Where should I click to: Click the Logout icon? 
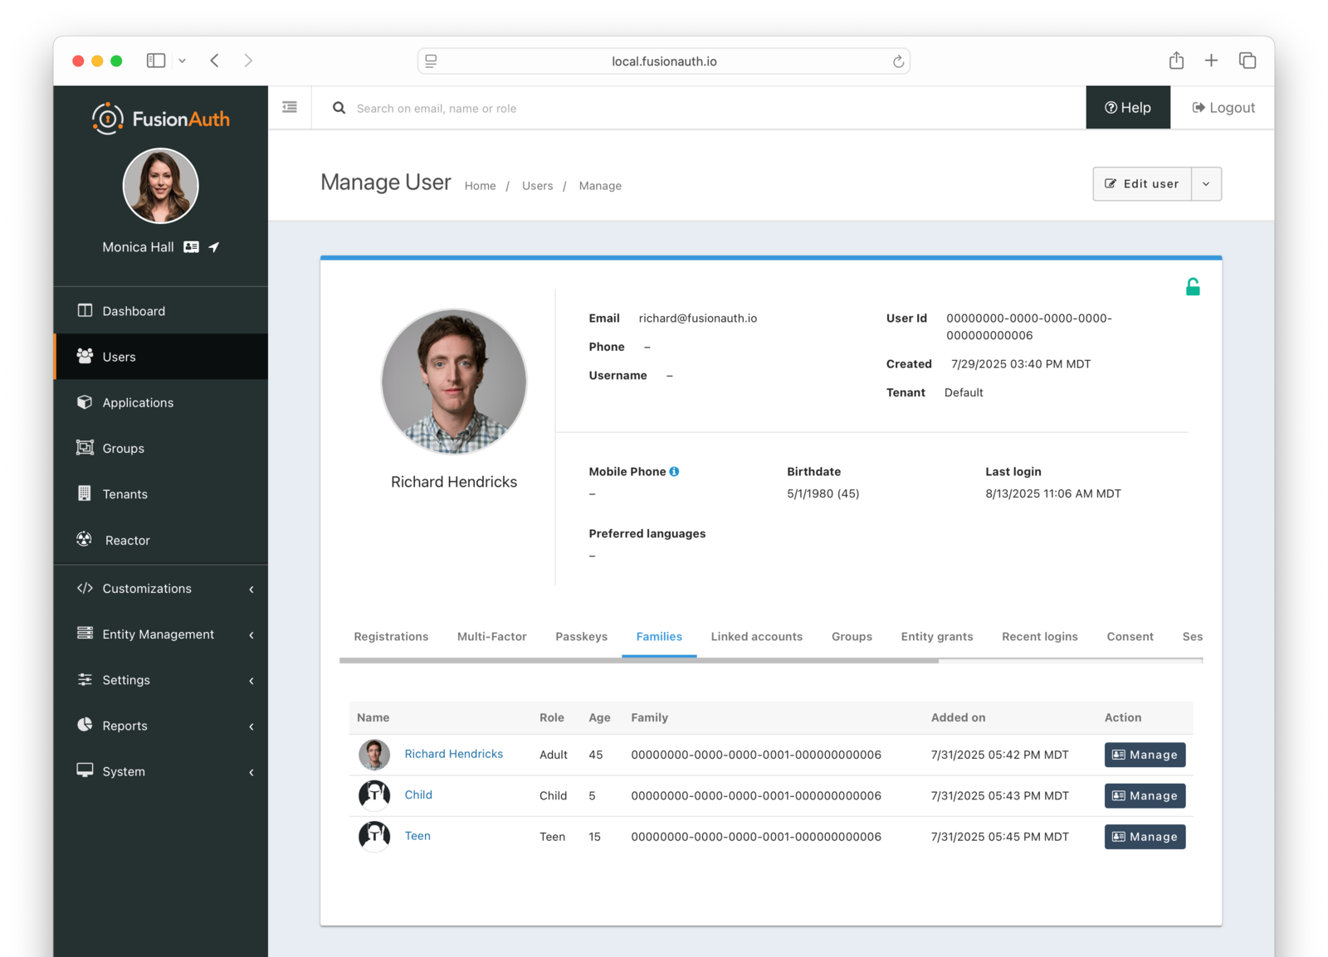(1199, 107)
